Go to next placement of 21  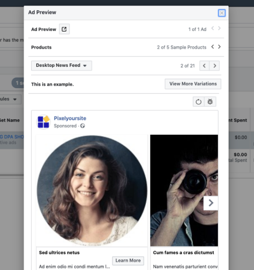pos(214,65)
